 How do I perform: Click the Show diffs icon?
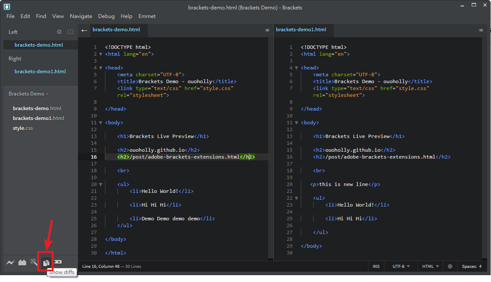point(46,263)
